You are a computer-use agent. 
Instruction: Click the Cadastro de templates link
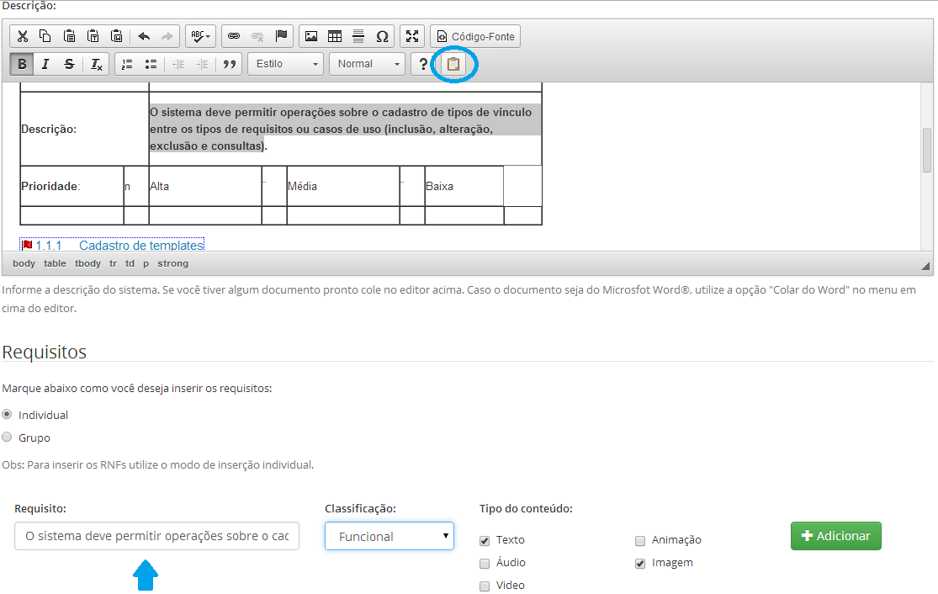click(x=141, y=246)
